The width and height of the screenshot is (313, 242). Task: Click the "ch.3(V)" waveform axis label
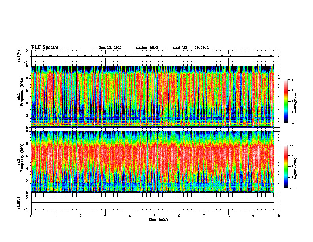tap(19, 203)
